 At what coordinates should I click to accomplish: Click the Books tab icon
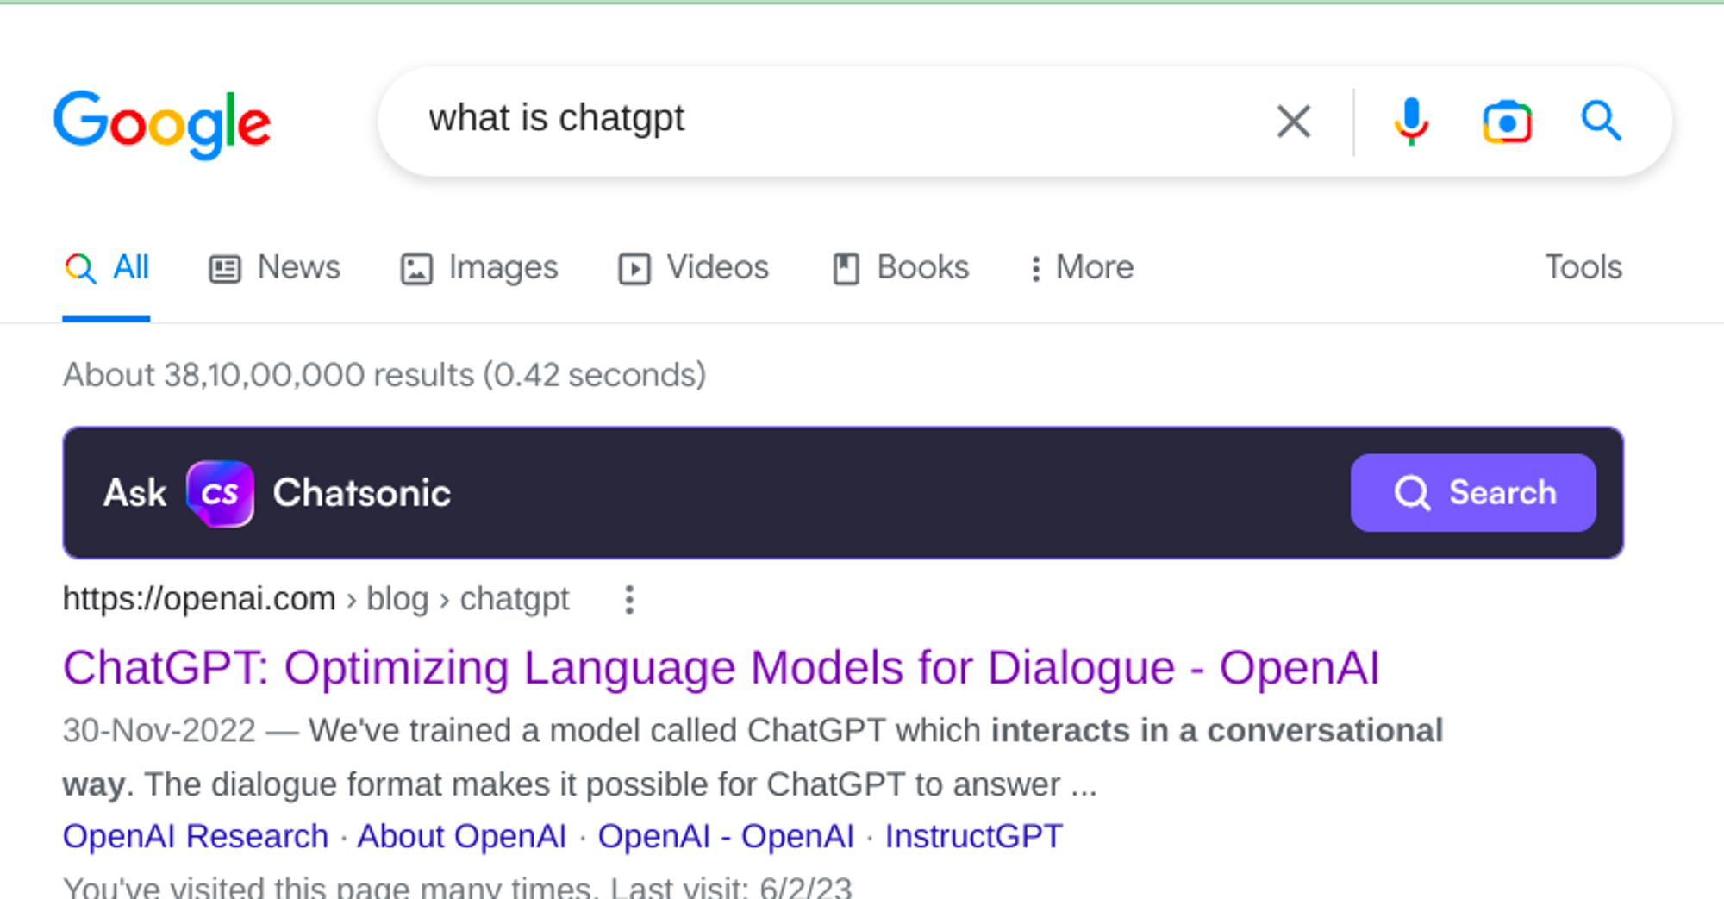pyautogui.click(x=846, y=268)
